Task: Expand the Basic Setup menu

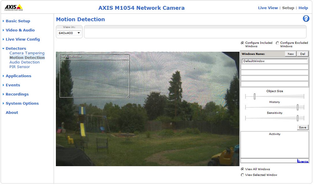Action: pyautogui.click(x=18, y=21)
